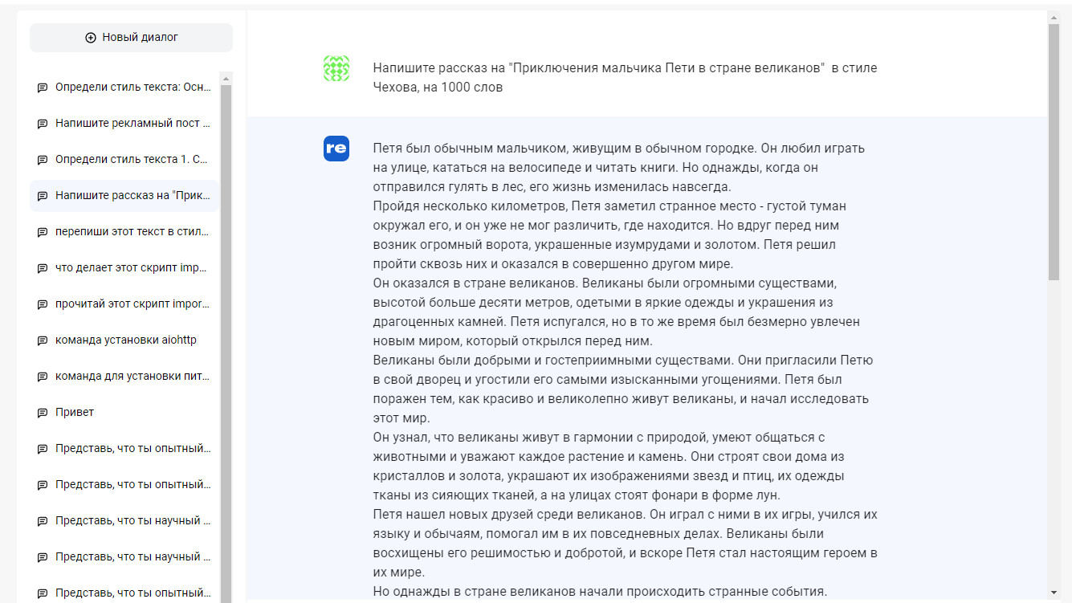Click chat icon beside 'перепиши этот текст'
Screen dimensions: 1072x603
tap(43, 232)
